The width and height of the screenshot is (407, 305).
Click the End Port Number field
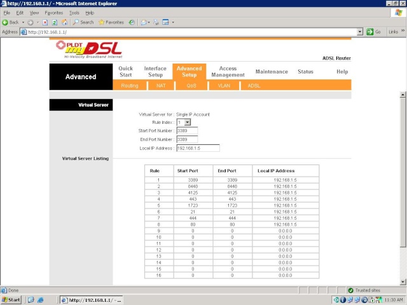187,140
